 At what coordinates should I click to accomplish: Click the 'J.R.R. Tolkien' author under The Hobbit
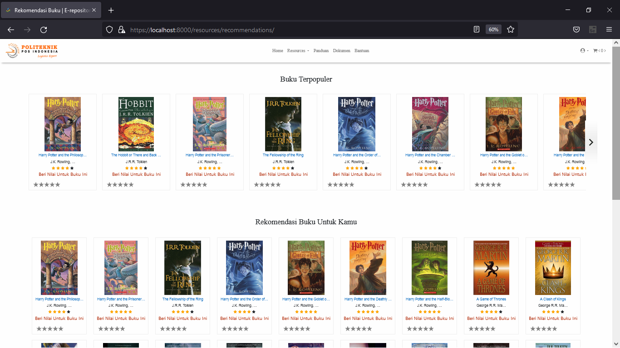[136, 162]
